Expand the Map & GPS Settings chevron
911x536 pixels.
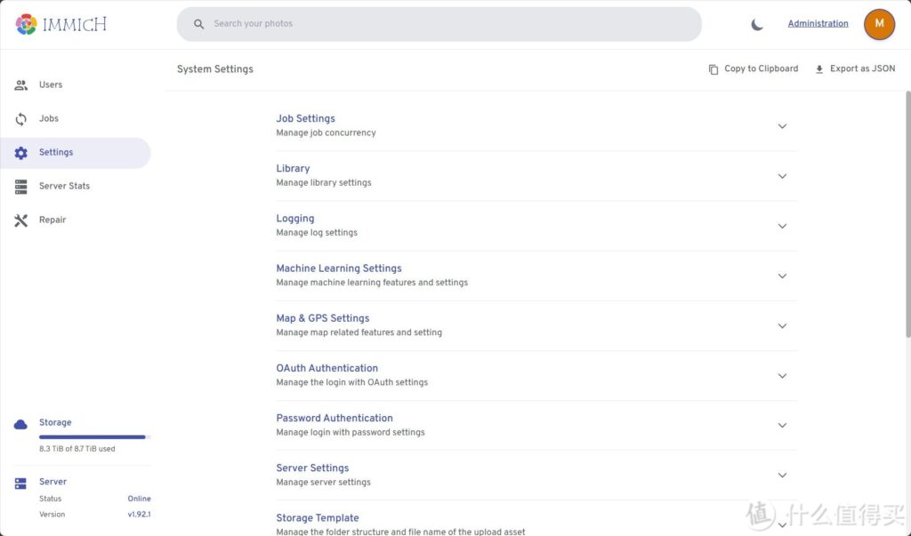[x=782, y=326]
